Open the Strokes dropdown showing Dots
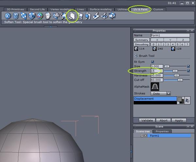This screenshot has height=162, width=196. pyautogui.click(x=161, y=93)
